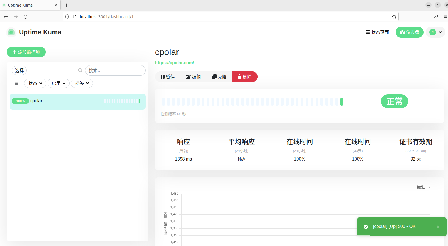The image size is (448, 246).
Task: Click the 100% uptime badge on cpolar
Action: [20, 101]
